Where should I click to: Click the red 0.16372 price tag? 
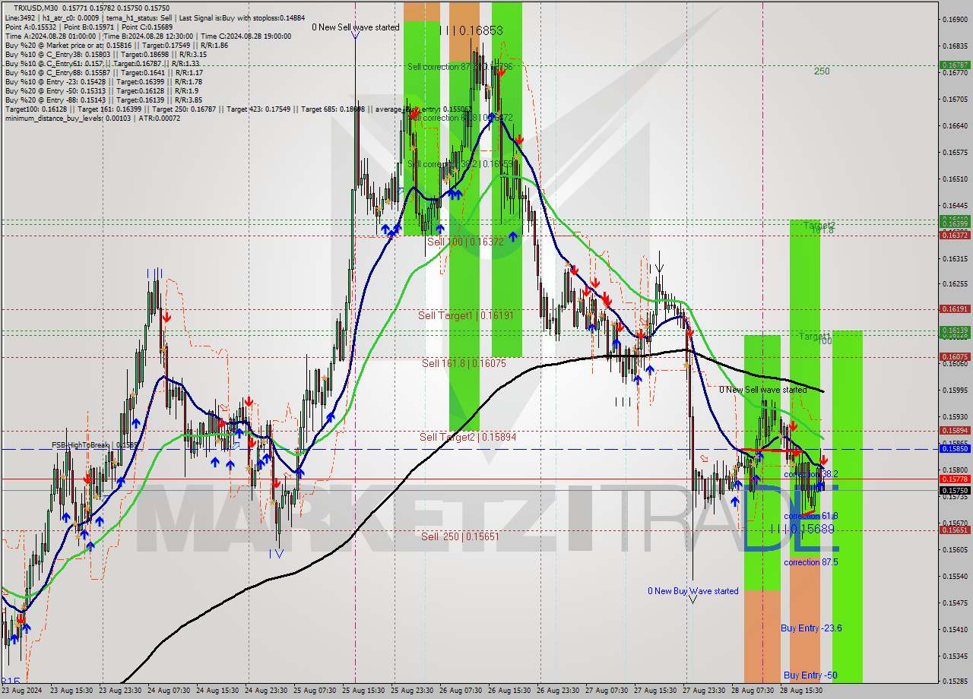point(955,236)
